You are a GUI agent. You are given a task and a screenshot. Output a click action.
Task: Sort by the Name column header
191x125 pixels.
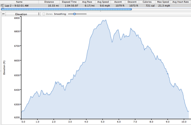pos(19,2)
